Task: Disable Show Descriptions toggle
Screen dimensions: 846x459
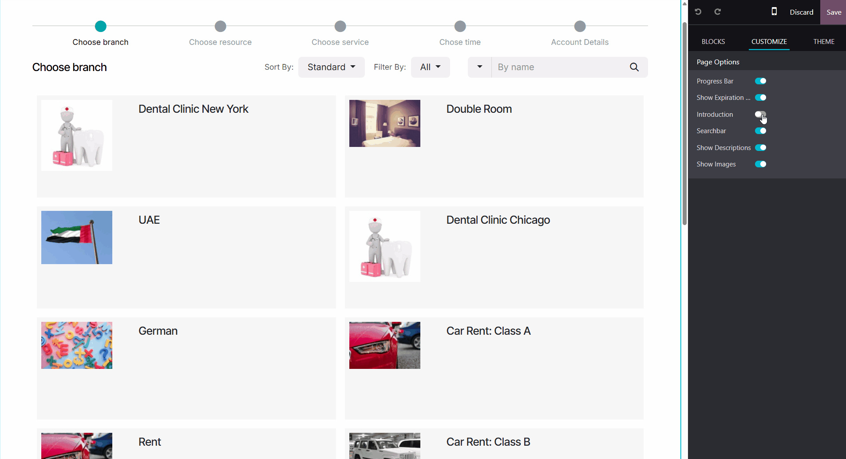Action: coord(761,147)
